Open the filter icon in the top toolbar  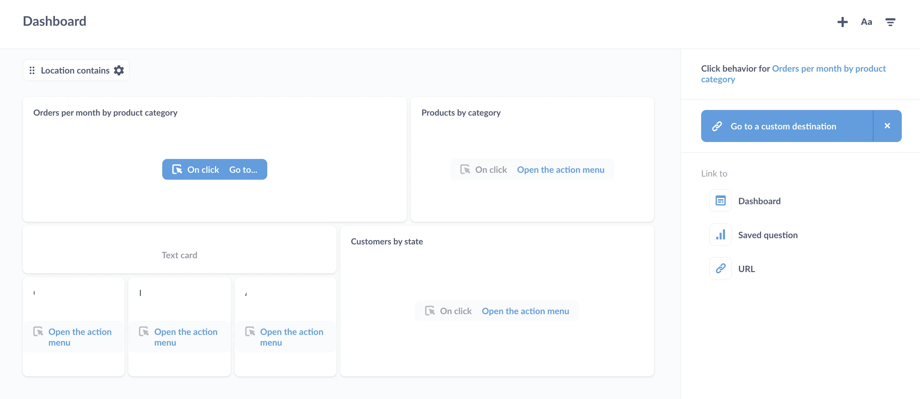tap(890, 22)
